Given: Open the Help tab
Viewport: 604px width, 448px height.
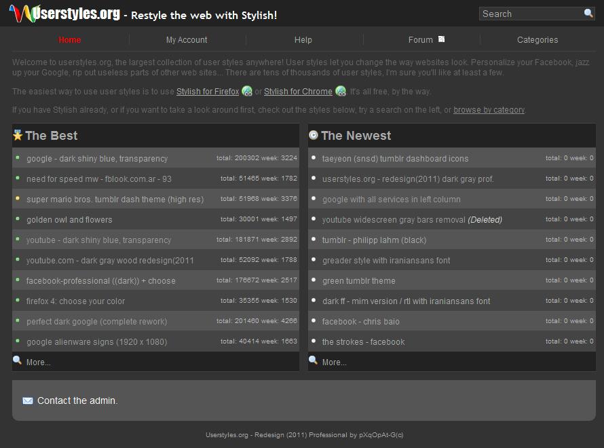Looking at the screenshot, I should [303, 39].
